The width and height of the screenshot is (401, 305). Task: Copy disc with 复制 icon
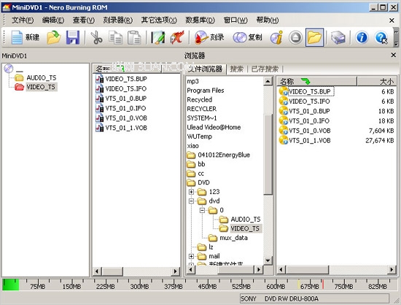click(x=247, y=37)
